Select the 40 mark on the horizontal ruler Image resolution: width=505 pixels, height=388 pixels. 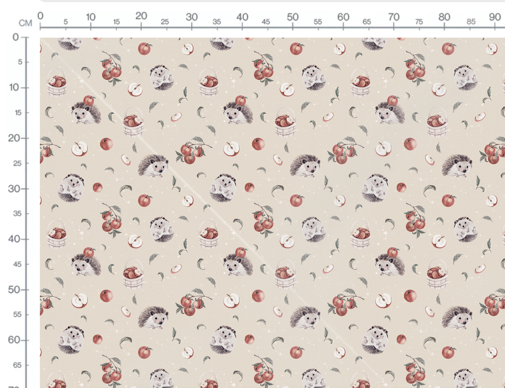click(242, 17)
